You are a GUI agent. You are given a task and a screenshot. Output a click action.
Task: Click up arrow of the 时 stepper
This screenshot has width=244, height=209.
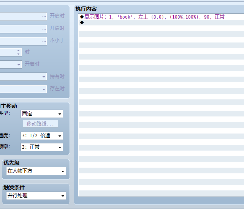(x=19, y=50)
